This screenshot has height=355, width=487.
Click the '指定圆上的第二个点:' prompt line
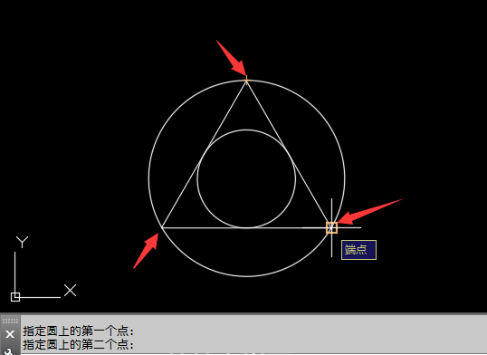(79, 345)
